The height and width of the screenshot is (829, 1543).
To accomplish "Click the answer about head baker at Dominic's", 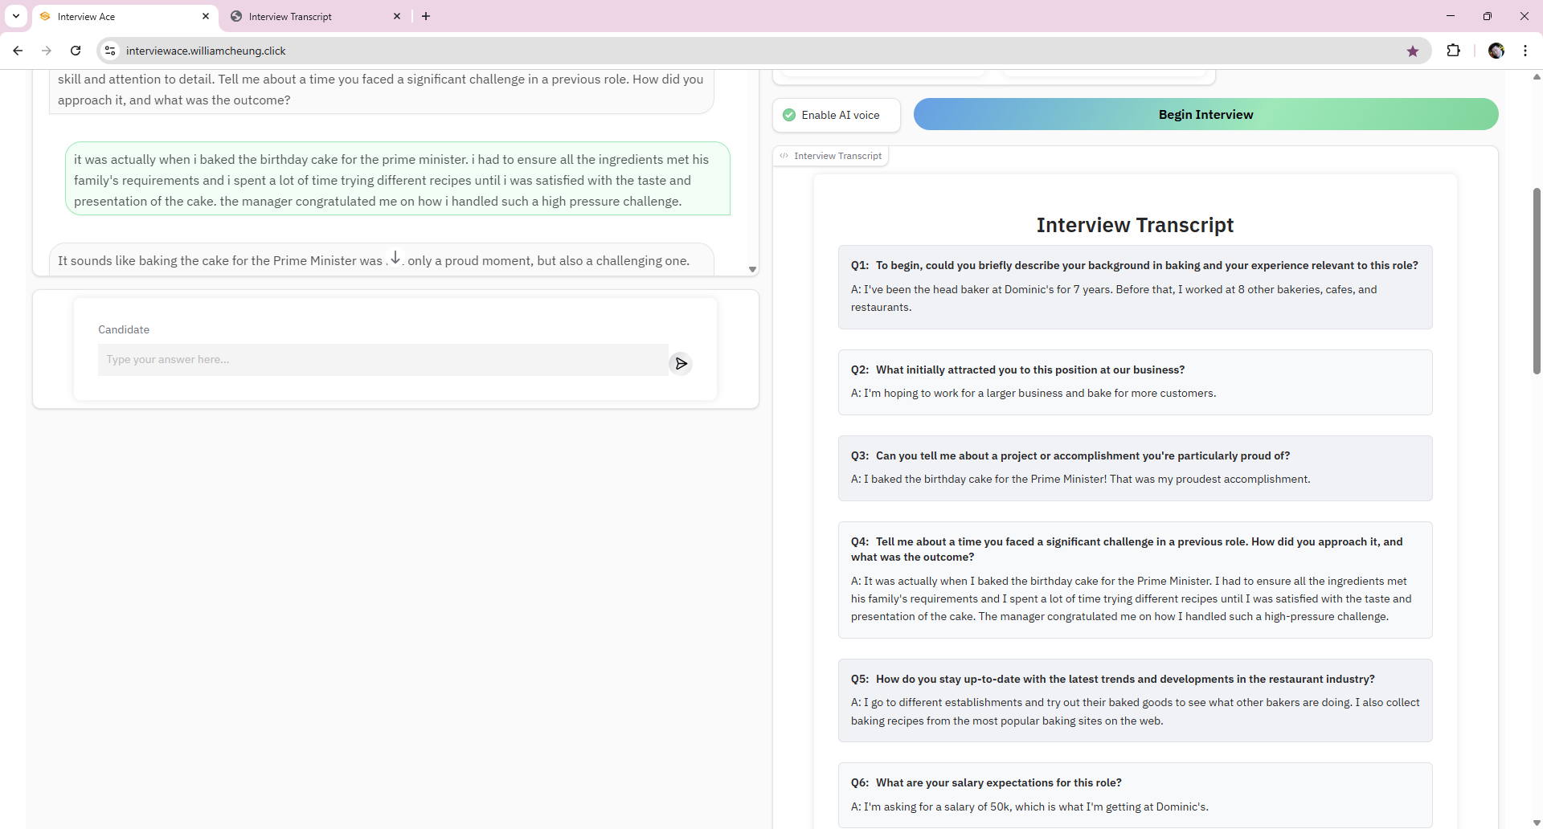I will [1114, 298].
